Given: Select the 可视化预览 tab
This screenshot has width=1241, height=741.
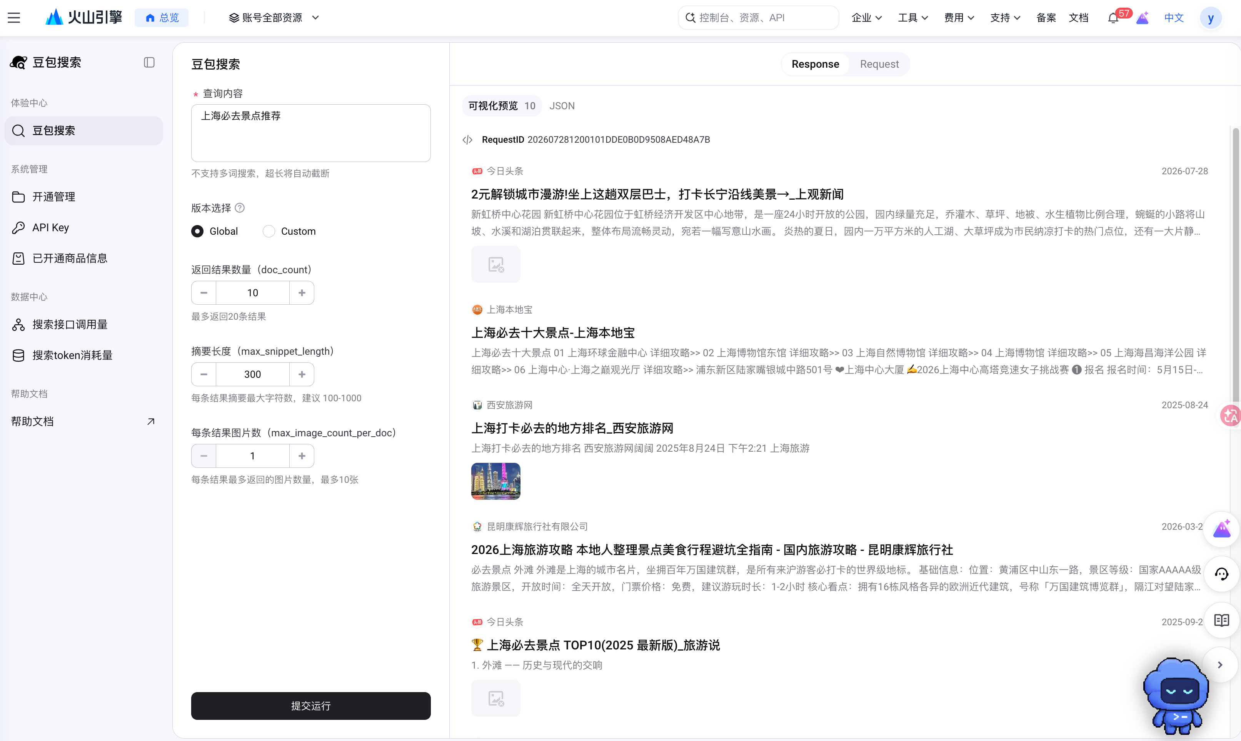Looking at the screenshot, I should (501, 106).
